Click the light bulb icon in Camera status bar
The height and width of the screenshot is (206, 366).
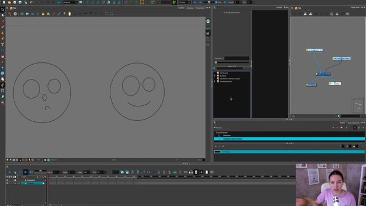(x=7, y=160)
